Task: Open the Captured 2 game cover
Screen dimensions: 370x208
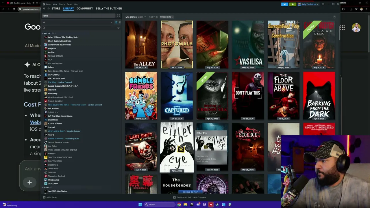Action: pos(177,96)
